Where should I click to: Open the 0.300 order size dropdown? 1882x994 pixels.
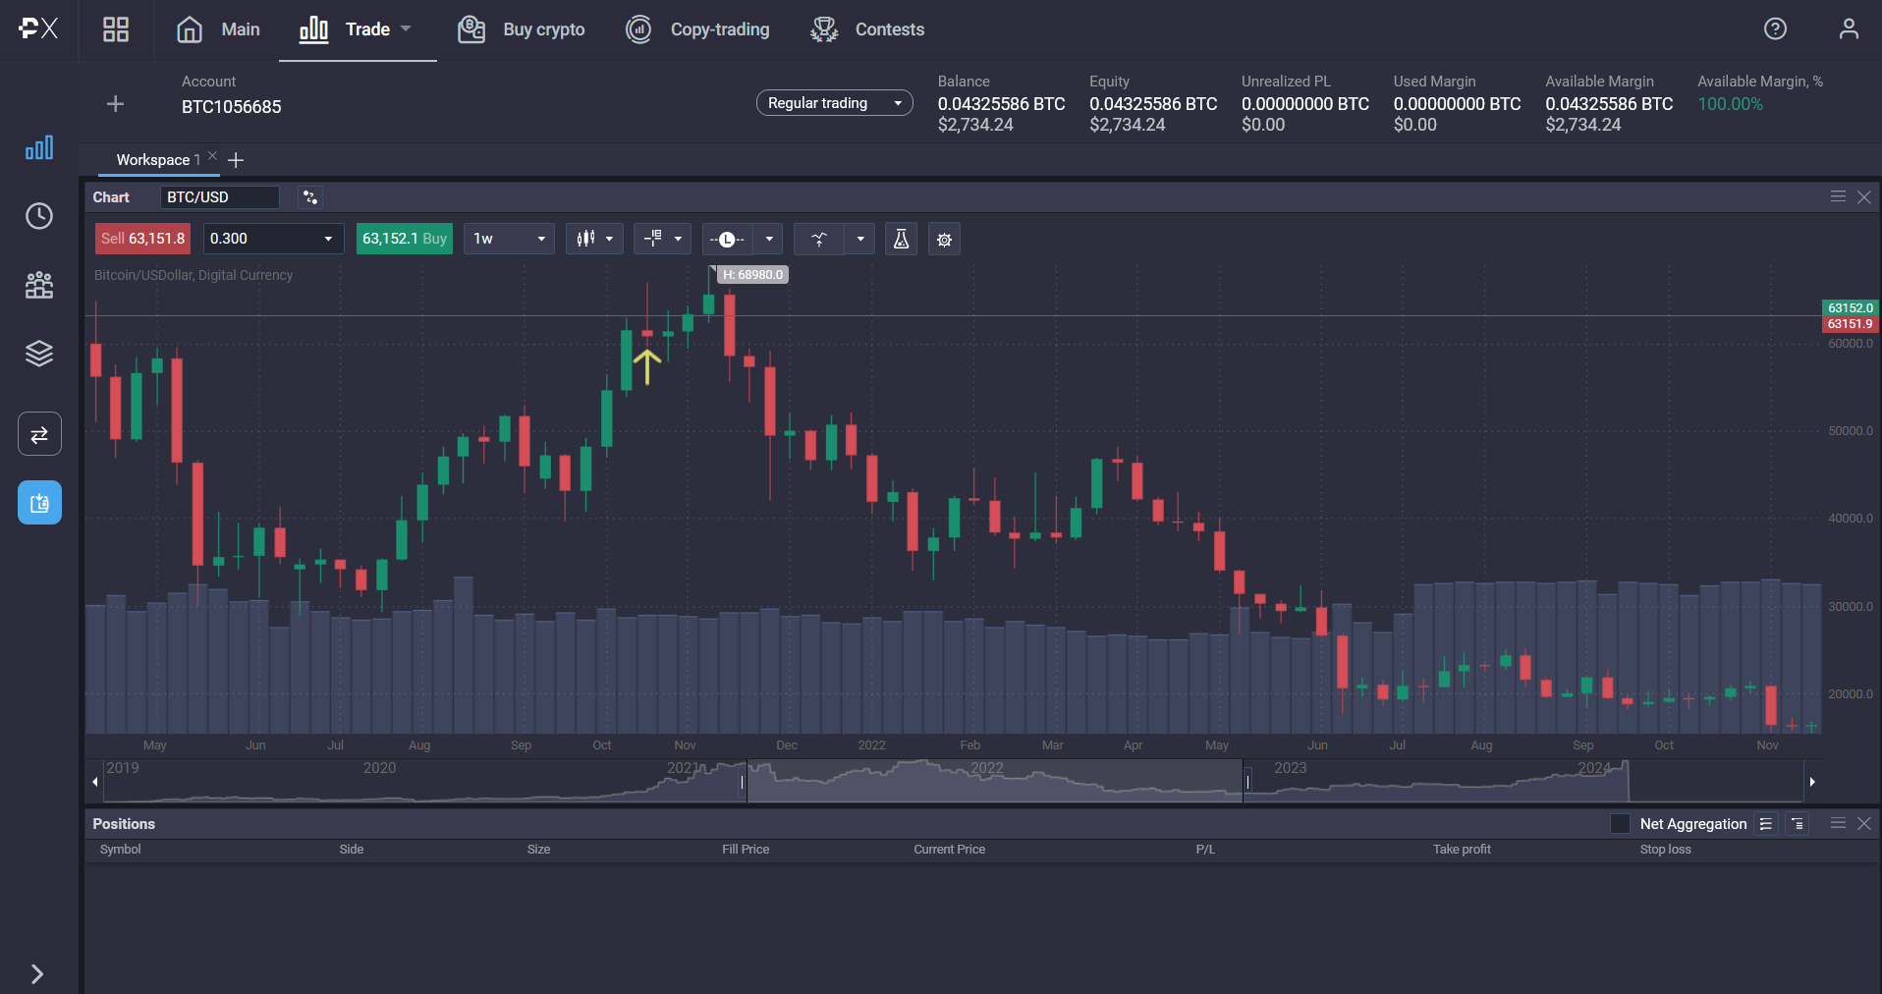coord(274,239)
